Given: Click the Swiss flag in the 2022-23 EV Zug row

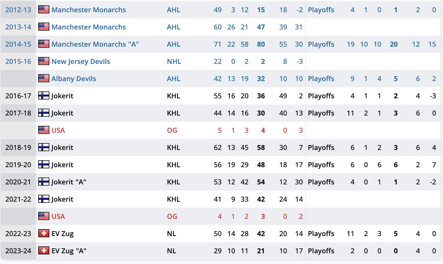Looking at the screenshot, I should (x=44, y=233).
